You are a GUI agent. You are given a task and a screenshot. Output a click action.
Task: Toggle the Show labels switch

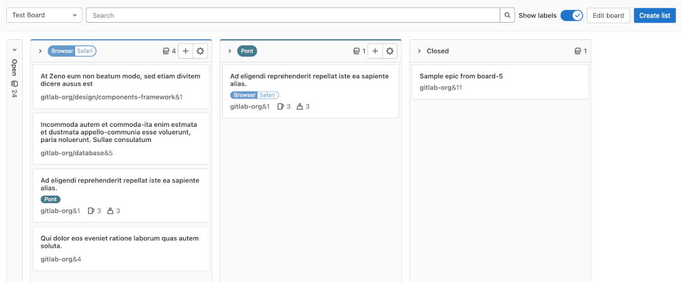571,15
